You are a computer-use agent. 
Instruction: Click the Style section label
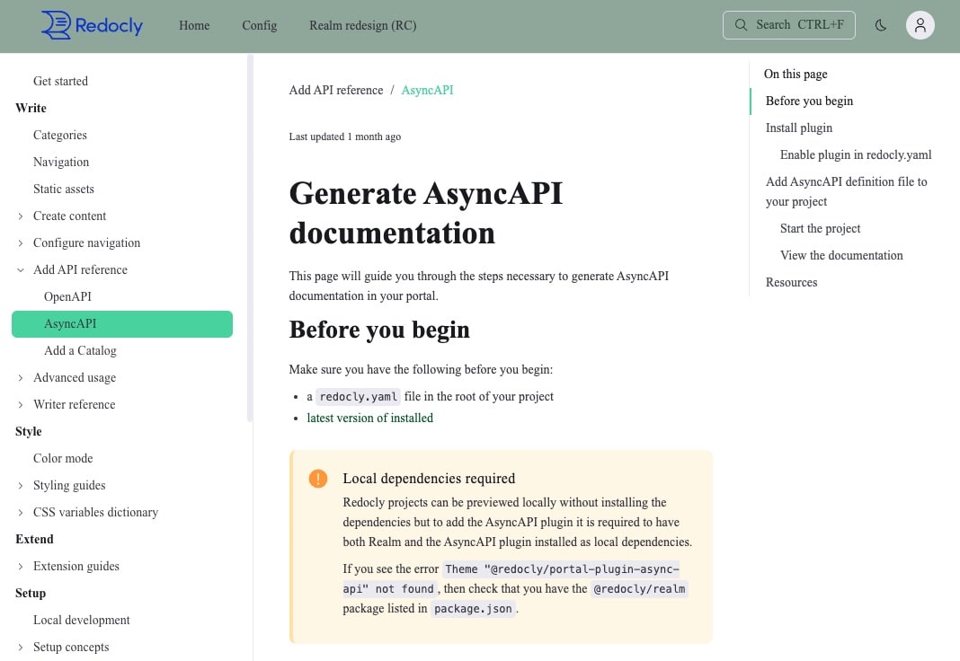(x=28, y=432)
